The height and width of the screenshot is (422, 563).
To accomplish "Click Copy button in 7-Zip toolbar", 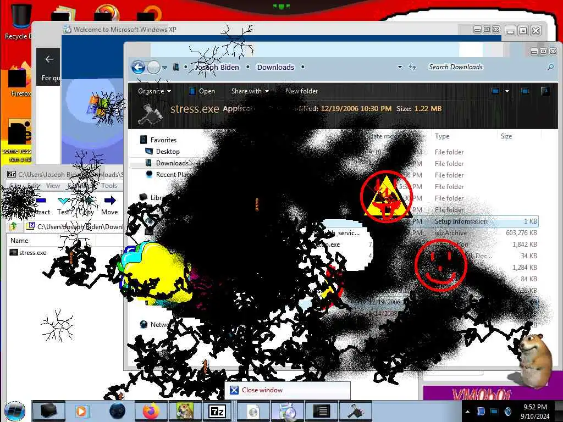I will (x=86, y=206).
